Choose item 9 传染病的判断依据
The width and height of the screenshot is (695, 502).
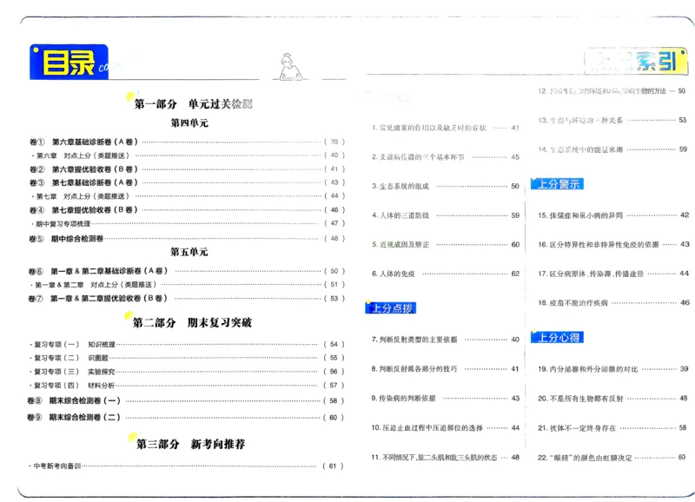[x=445, y=399]
